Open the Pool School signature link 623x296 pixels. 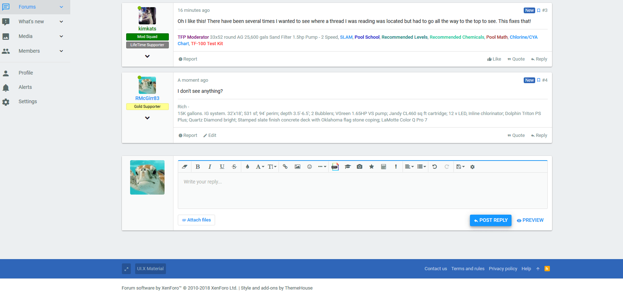pyautogui.click(x=367, y=37)
